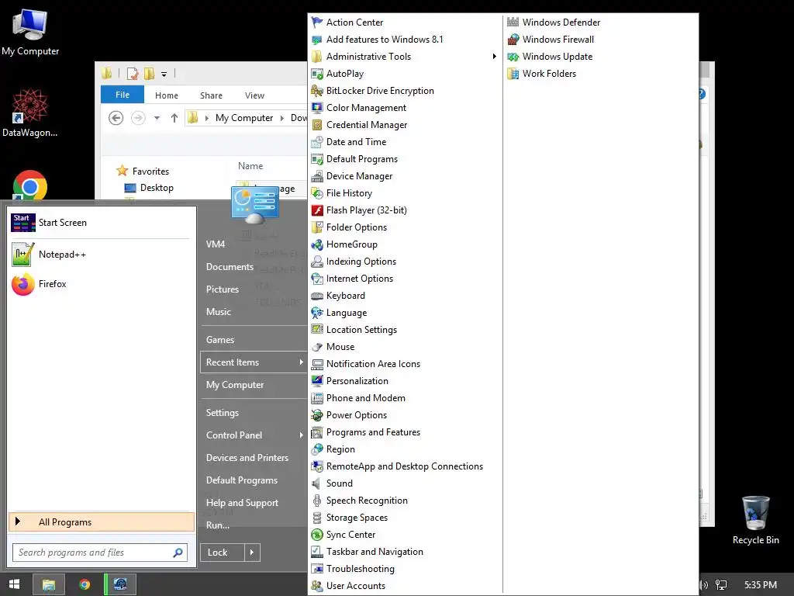This screenshot has width=794, height=596.
Task: Click Help and Support entry
Action: click(242, 503)
